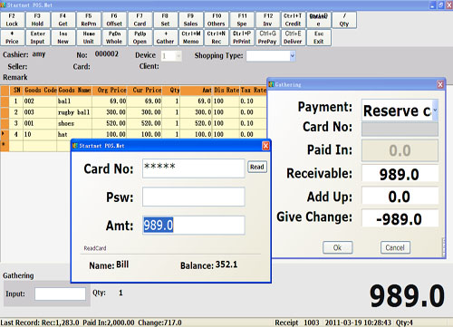Close the card reader dialog
This screenshot has height=327, width=453.
(265, 146)
